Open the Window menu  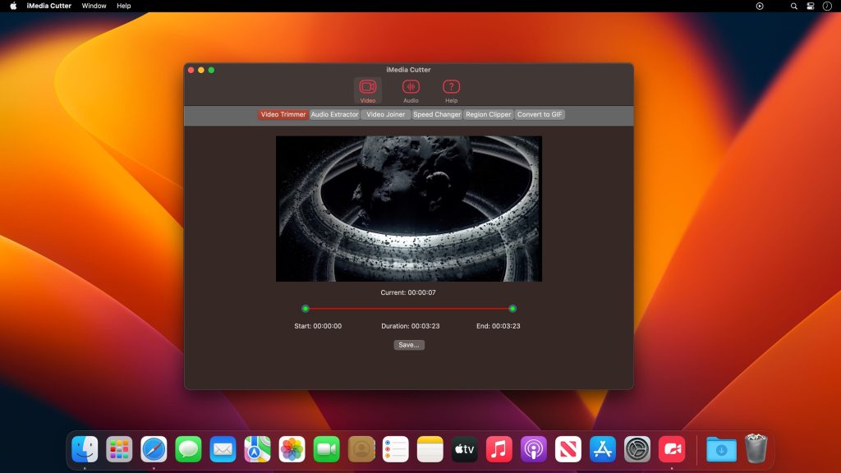tap(94, 6)
